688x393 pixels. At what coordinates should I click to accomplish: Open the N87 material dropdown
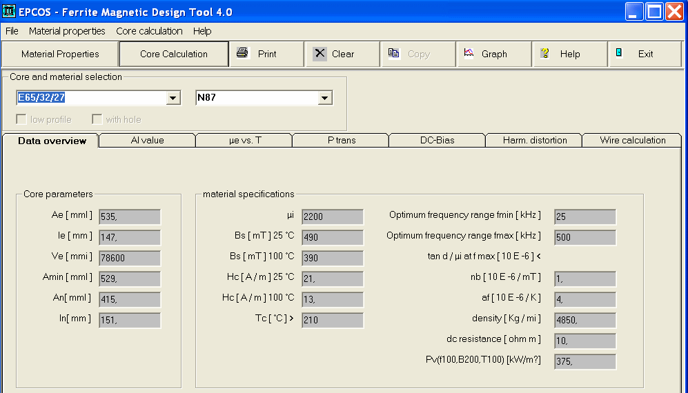(x=325, y=99)
